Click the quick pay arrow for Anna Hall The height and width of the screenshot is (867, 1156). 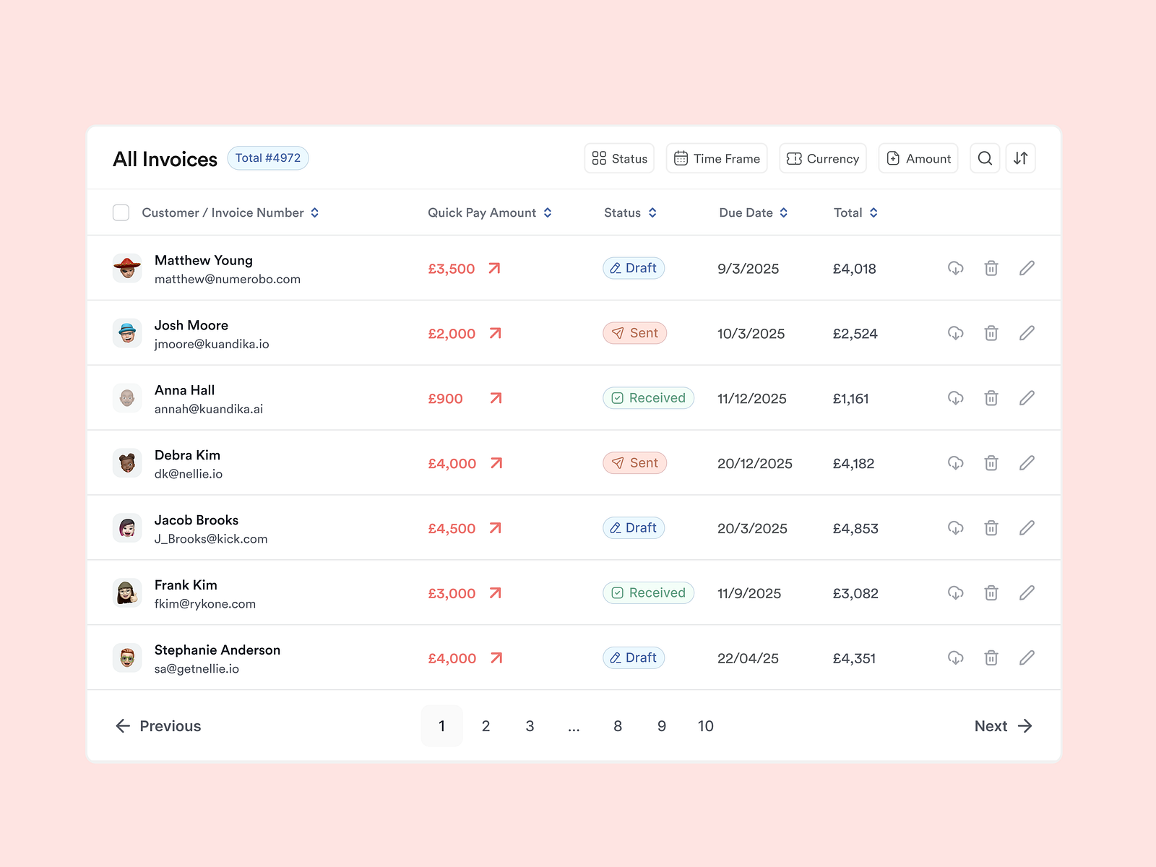(x=496, y=398)
